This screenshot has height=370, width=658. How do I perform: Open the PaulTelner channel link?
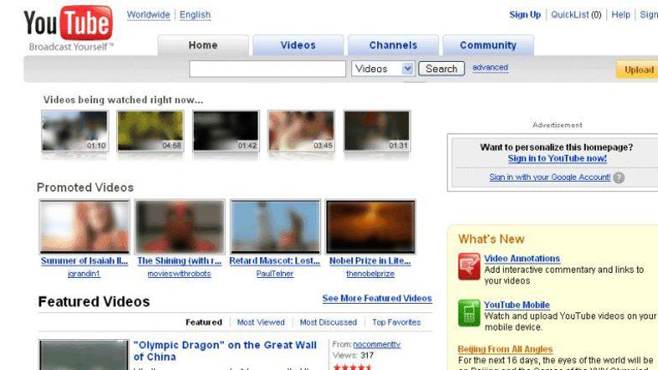click(x=275, y=274)
